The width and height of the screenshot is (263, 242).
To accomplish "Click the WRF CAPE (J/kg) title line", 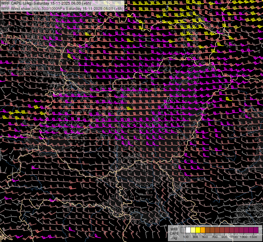I will [46, 3].
